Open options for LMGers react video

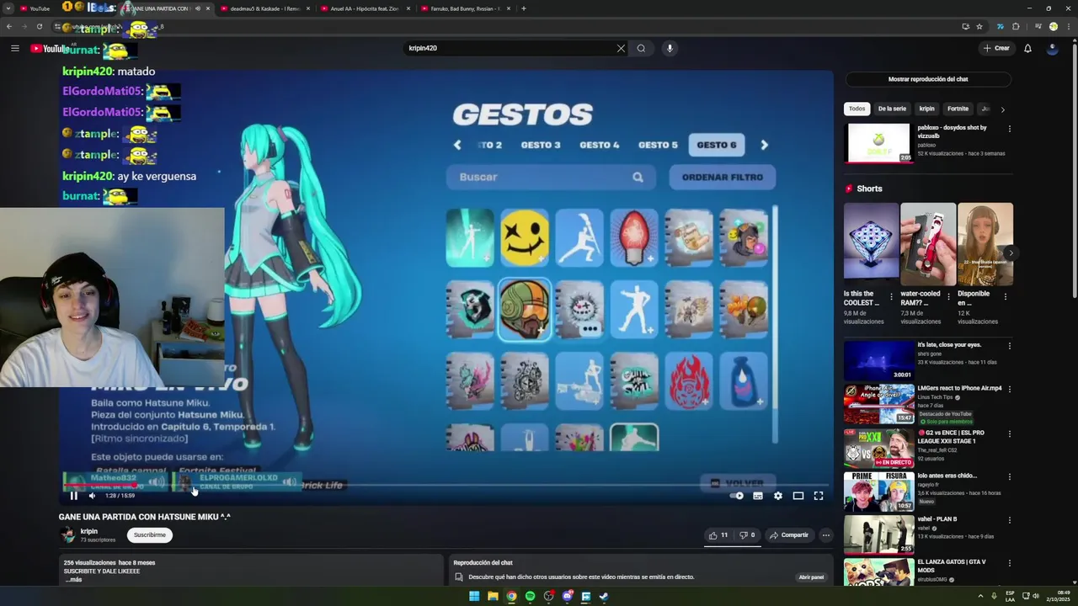click(1009, 390)
